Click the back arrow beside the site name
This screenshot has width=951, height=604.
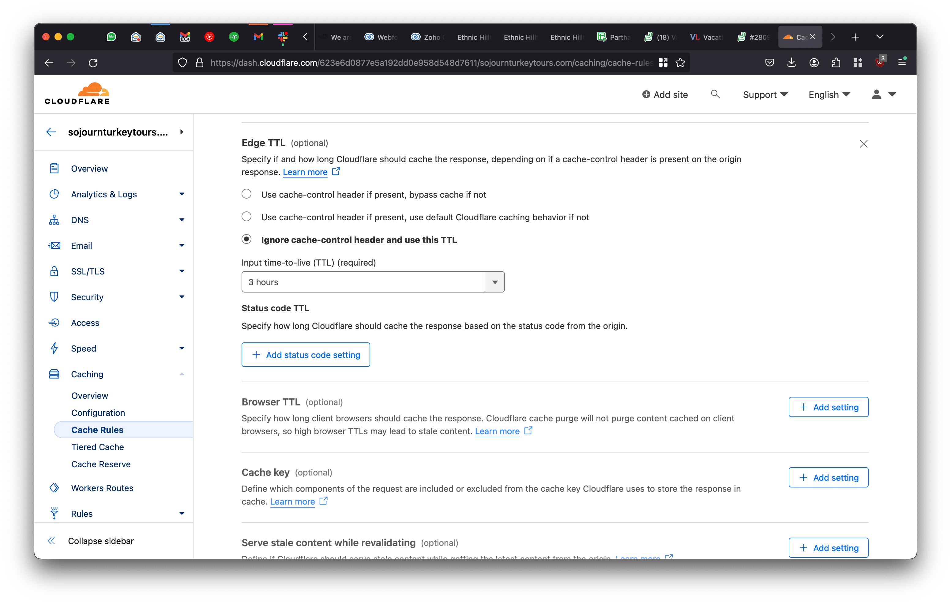(51, 132)
